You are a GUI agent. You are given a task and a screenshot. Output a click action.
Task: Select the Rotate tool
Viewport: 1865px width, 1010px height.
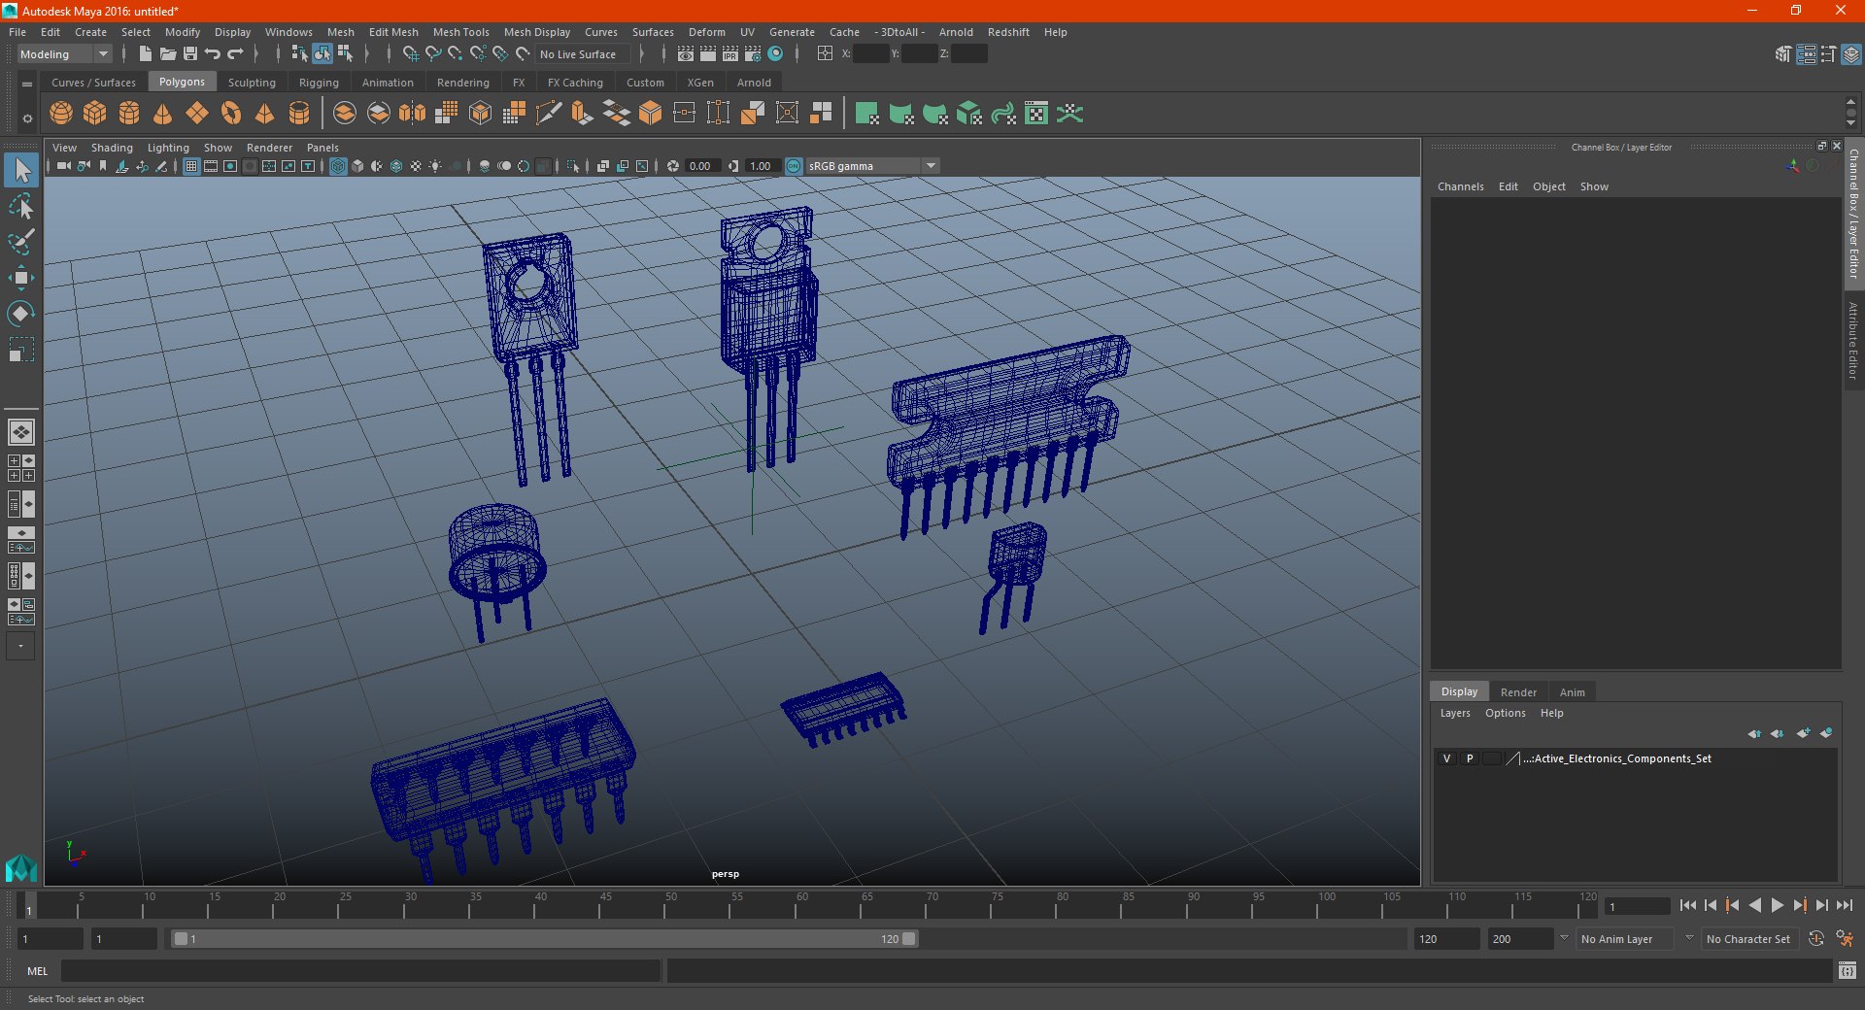tap(21, 314)
